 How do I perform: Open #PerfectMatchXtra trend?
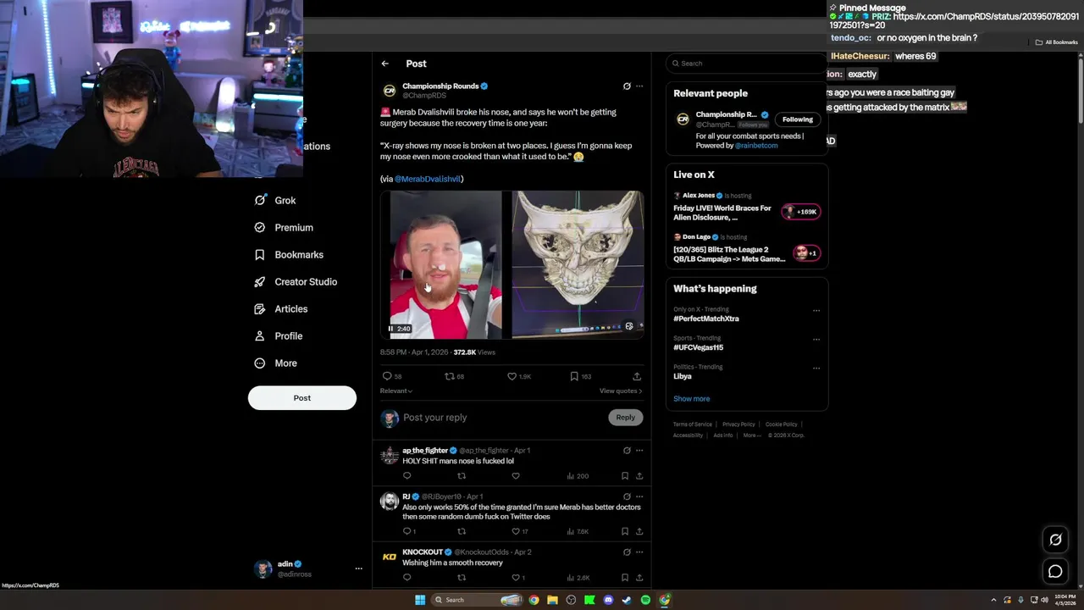[706, 319]
